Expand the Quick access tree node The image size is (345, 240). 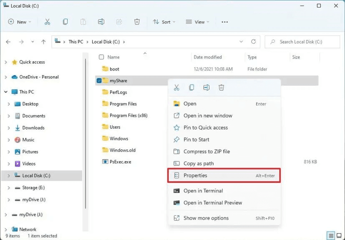5,62
